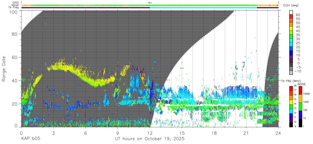Click the light gray bottom ELEV bar segment
313x144 pixels.
tap(292, 72)
